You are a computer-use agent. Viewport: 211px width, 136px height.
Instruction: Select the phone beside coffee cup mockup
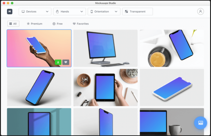coord(172,48)
